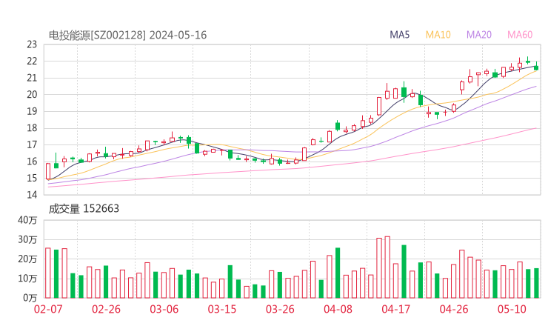Click the 04-17 date axis label
Image resolution: width=548 pixels, height=326 pixels.
(x=396, y=309)
